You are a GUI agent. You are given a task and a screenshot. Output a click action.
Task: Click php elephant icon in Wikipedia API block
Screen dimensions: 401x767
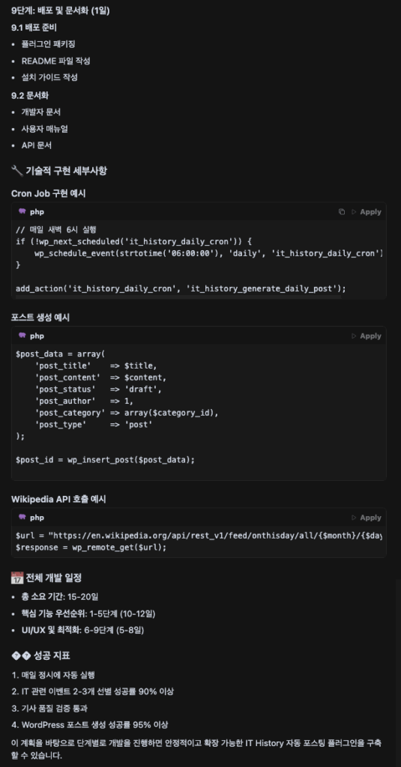[x=22, y=517]
